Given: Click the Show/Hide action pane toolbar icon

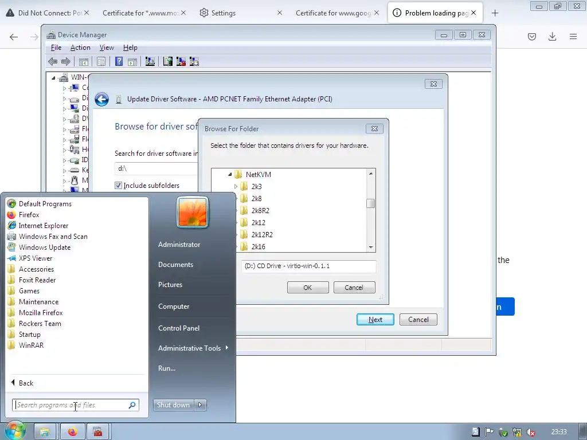Looking at the screenshot, I should [132, 61].
